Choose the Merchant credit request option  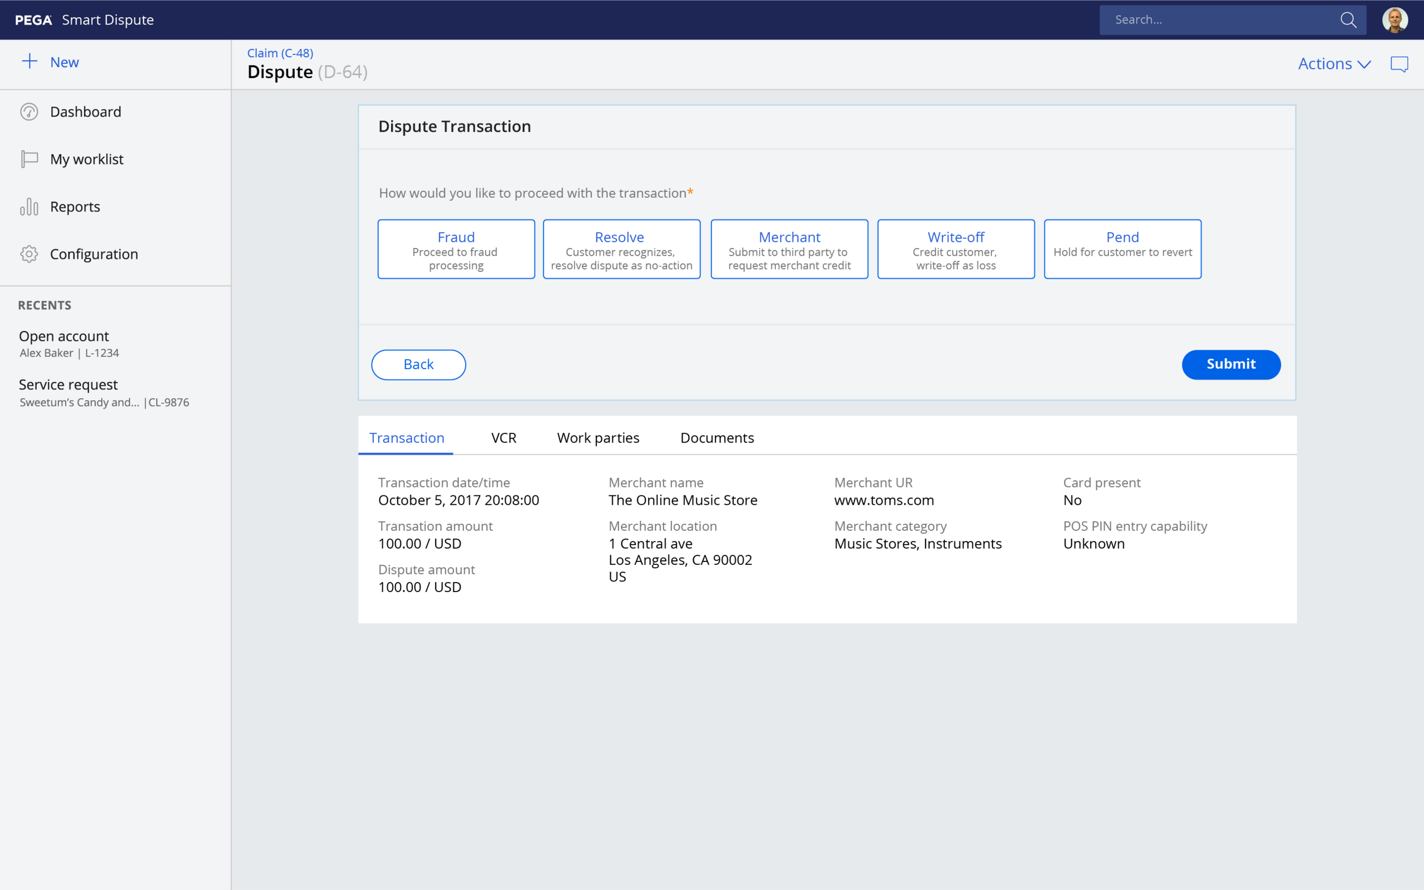point(789,249)
